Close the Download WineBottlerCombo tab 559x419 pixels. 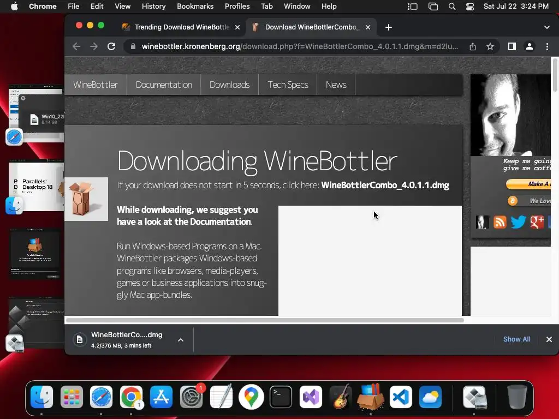368,27
